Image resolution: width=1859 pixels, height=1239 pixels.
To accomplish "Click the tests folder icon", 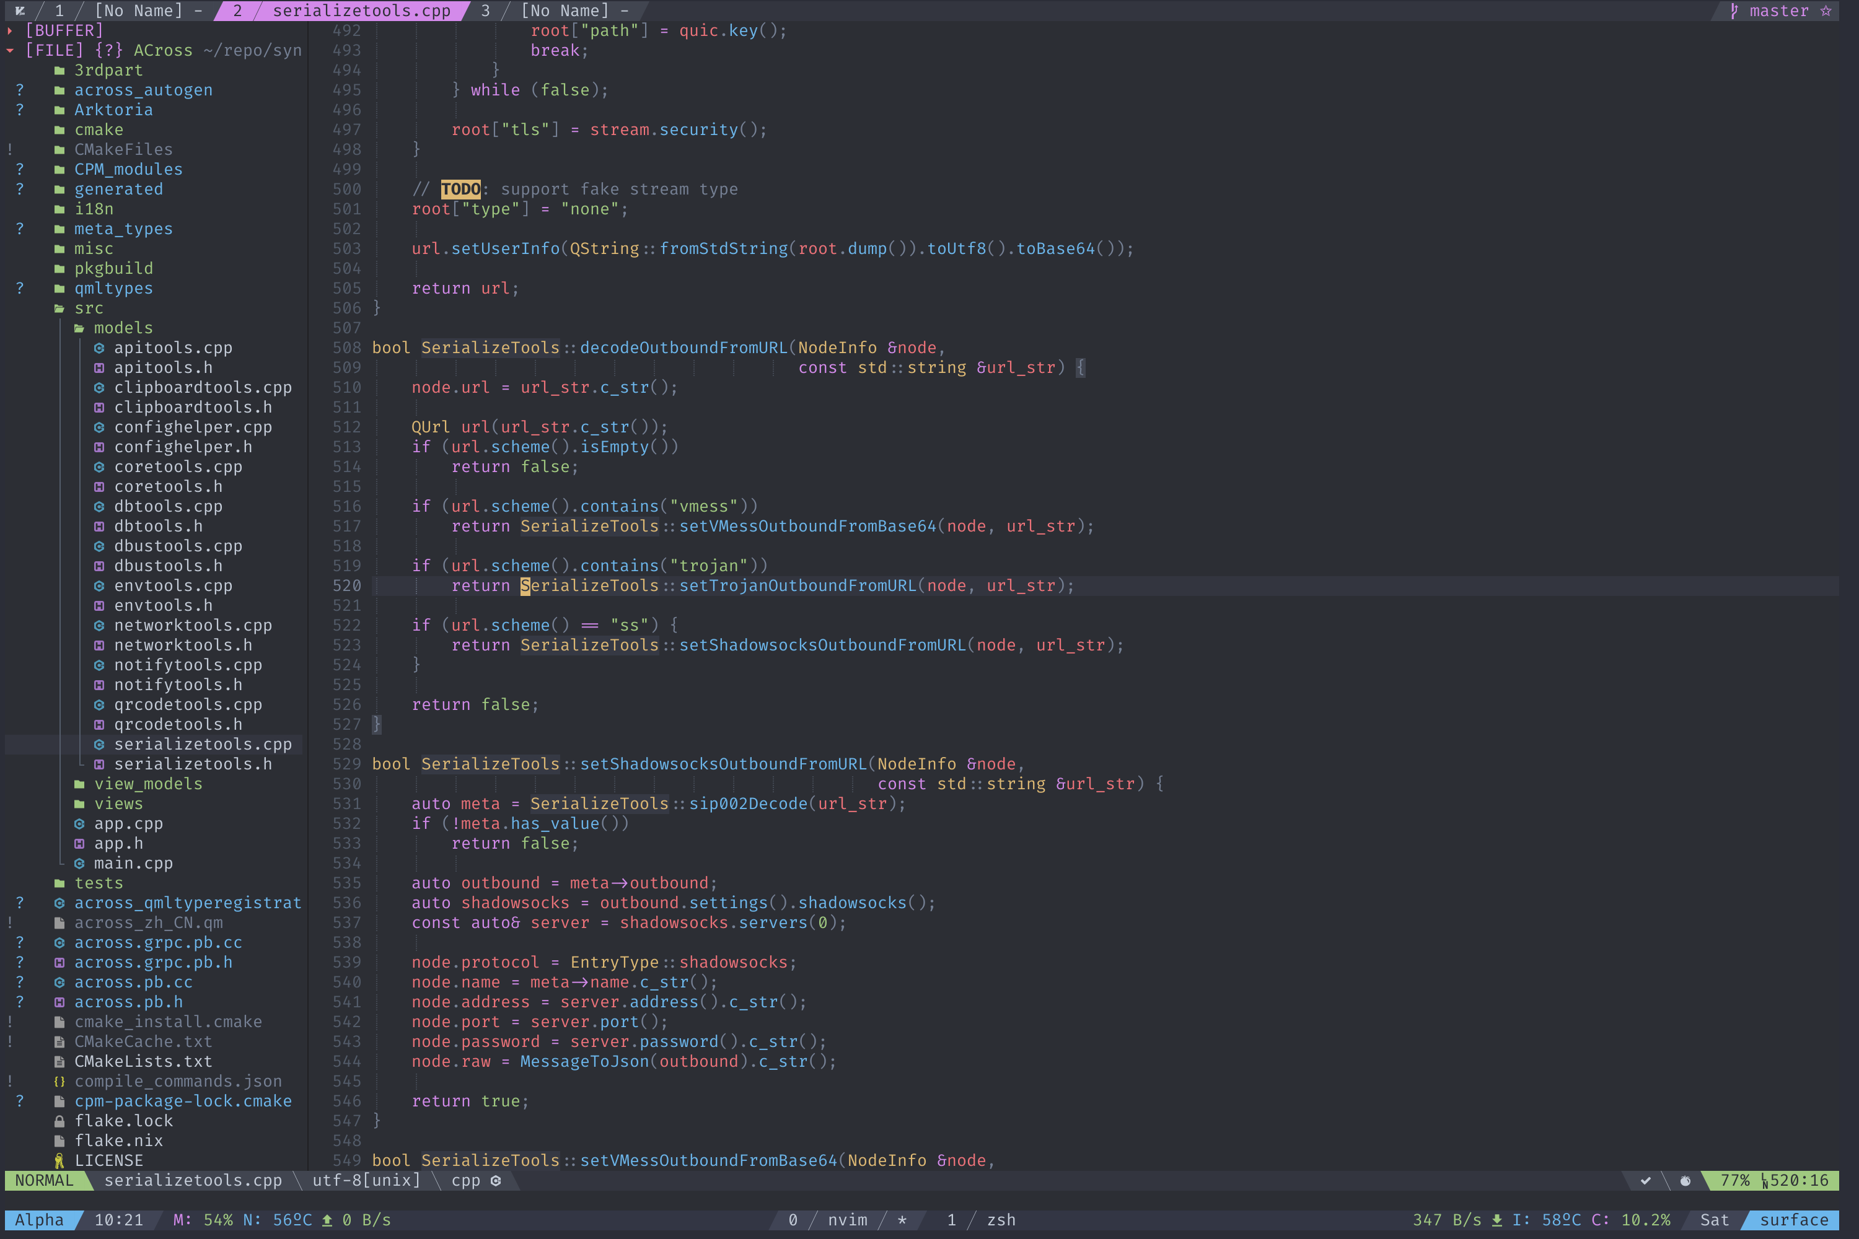I will point(59,883).
